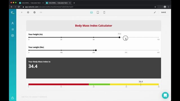Viewport: 180px width, 101px height.
Task: Open the account profile sidebar icon
Action: click(13, 23)
